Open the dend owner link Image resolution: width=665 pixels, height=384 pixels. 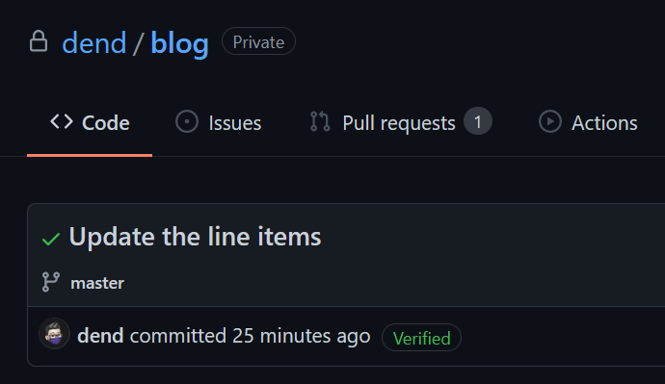pyautogui.click(x=94, y=42)
